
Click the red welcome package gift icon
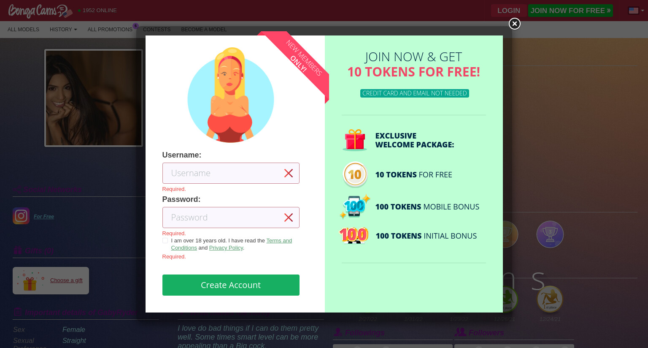[355, 140]
